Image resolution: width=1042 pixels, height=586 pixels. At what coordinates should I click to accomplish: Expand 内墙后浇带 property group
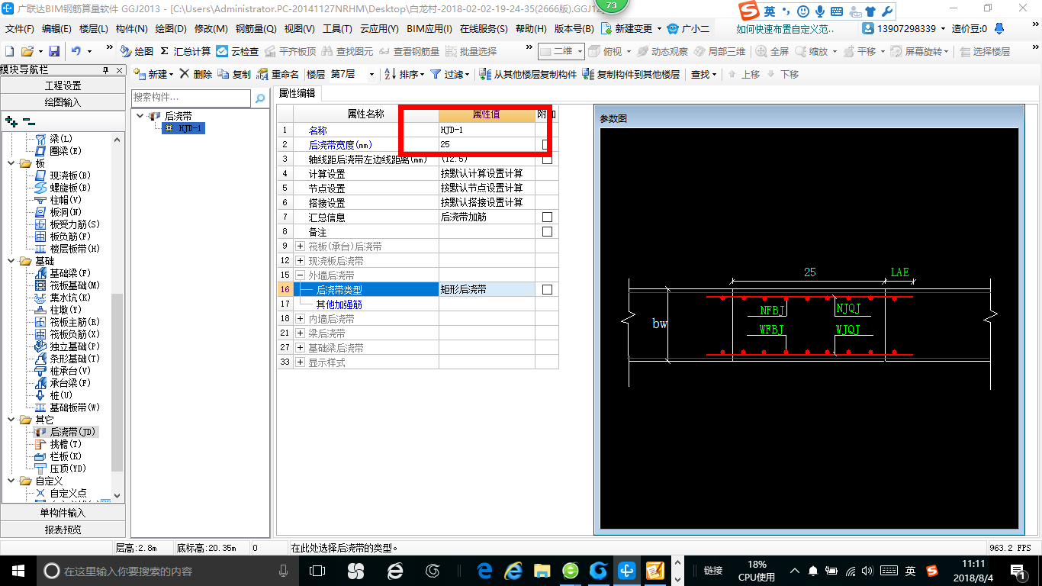coord(301,319)
